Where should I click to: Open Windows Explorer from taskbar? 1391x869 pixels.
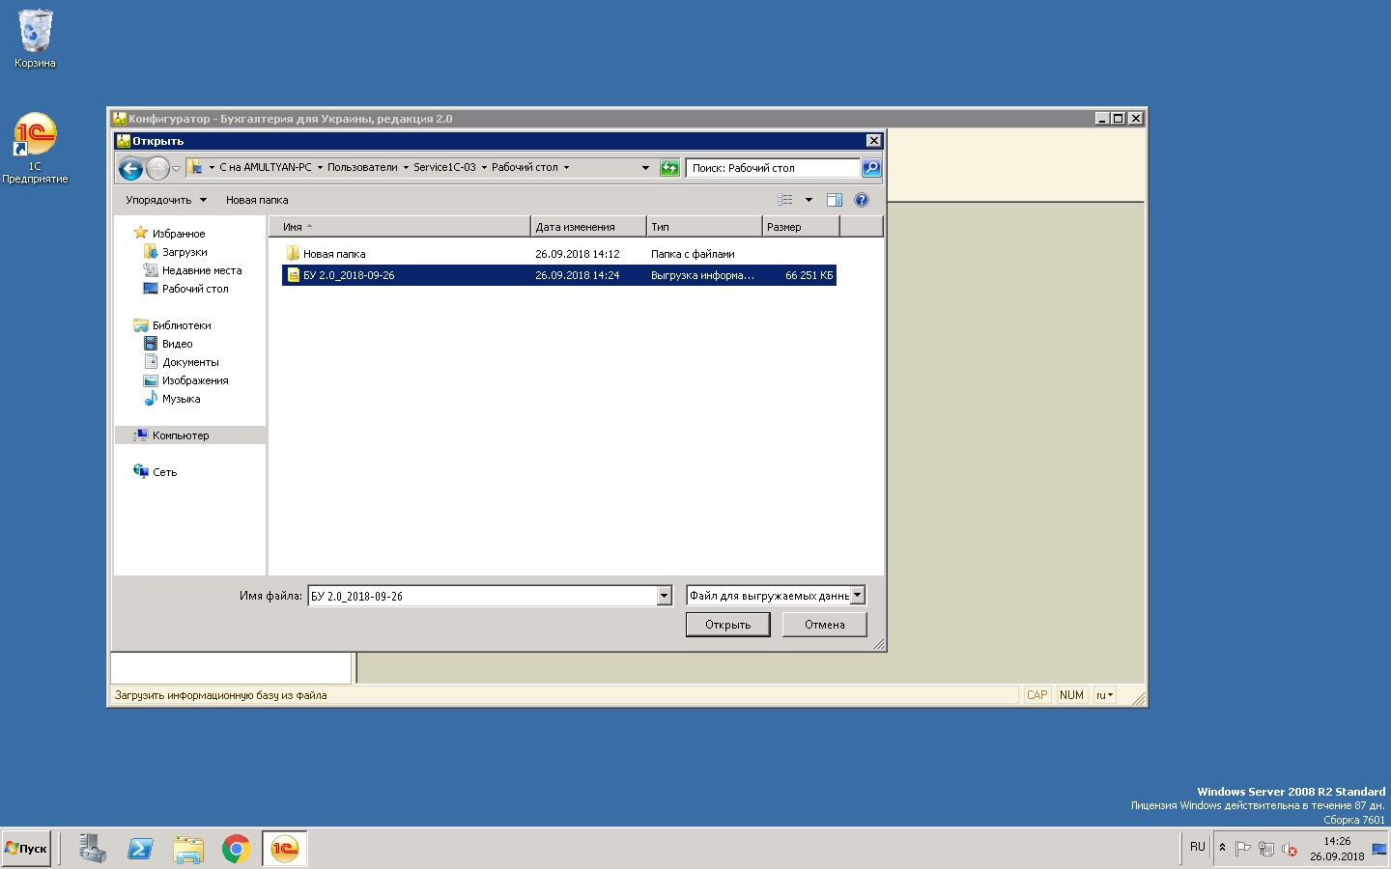[x=188, y=849]
